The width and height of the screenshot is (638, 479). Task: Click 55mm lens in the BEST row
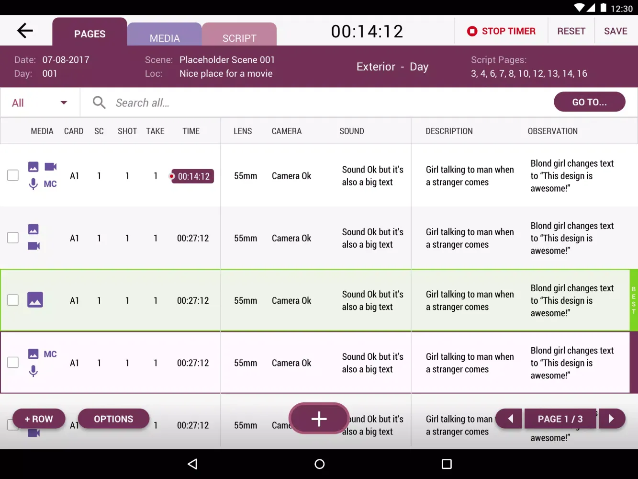coord(246,300)
